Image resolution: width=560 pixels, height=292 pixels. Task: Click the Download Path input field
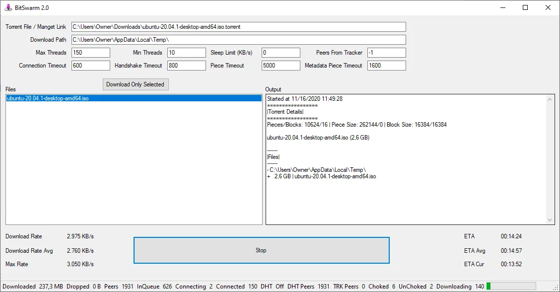238,40
